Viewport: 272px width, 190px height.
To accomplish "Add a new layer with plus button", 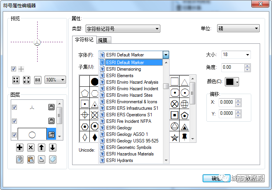I will 20,148.
